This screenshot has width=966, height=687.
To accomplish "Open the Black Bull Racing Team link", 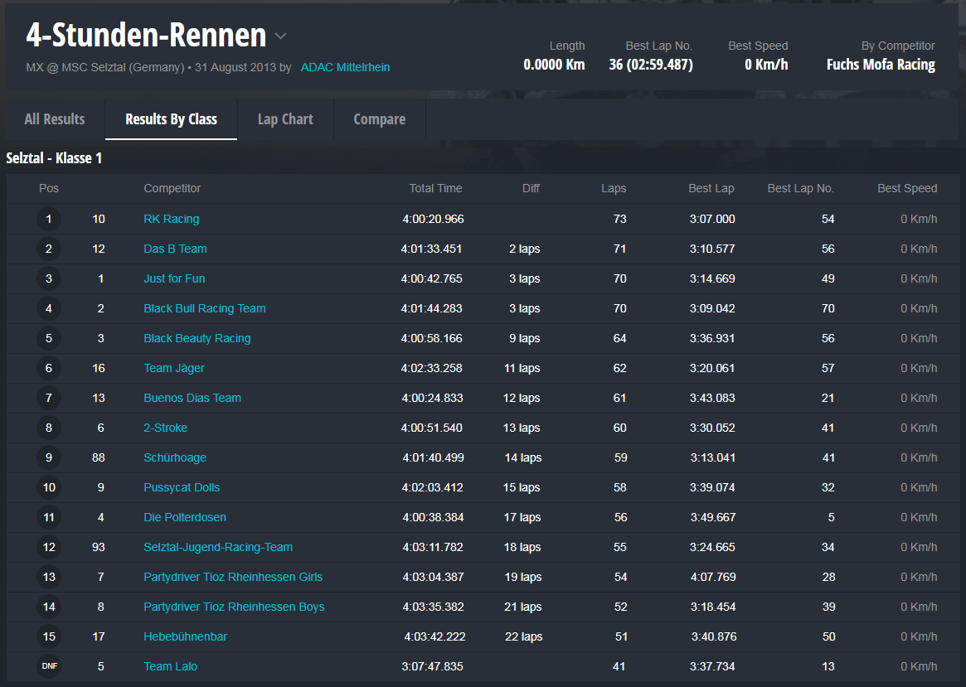I will [x=204, y=308].
